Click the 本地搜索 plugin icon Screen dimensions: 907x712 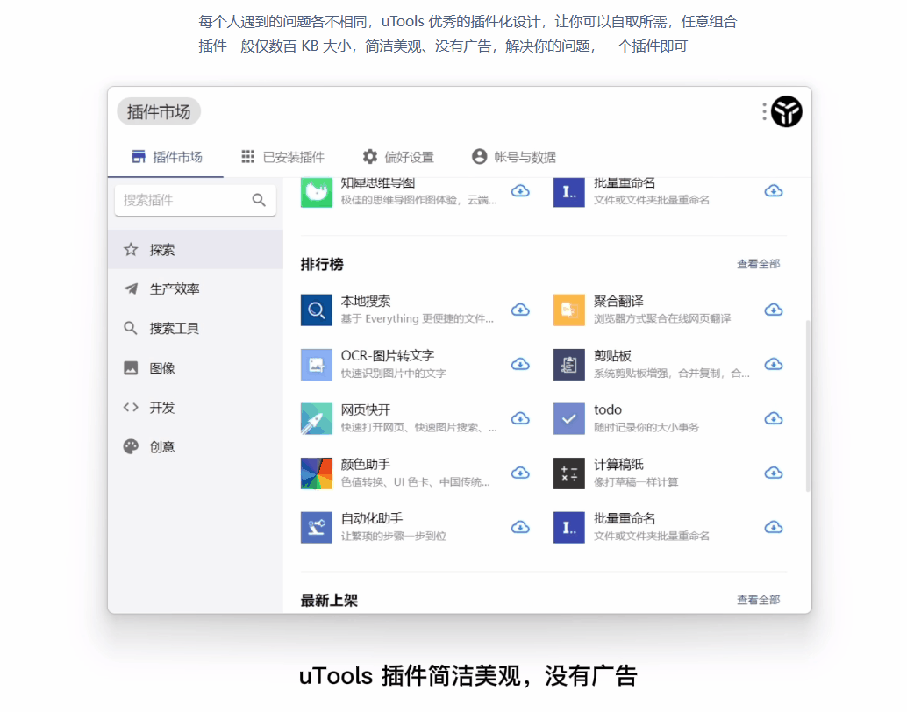tap(317, 310)
